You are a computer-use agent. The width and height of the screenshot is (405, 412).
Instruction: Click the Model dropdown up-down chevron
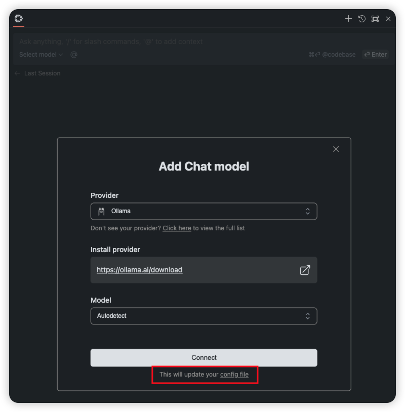click(x=307, y=316)
